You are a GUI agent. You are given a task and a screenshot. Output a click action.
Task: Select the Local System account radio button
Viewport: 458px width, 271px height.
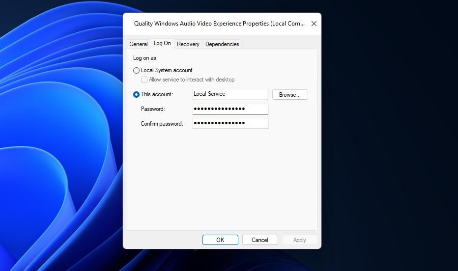pos(136,70)
